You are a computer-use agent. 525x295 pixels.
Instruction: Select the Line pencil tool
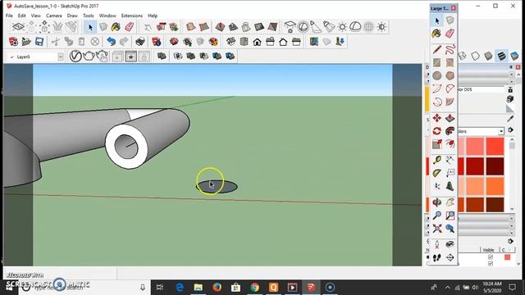tap(437, 49)
